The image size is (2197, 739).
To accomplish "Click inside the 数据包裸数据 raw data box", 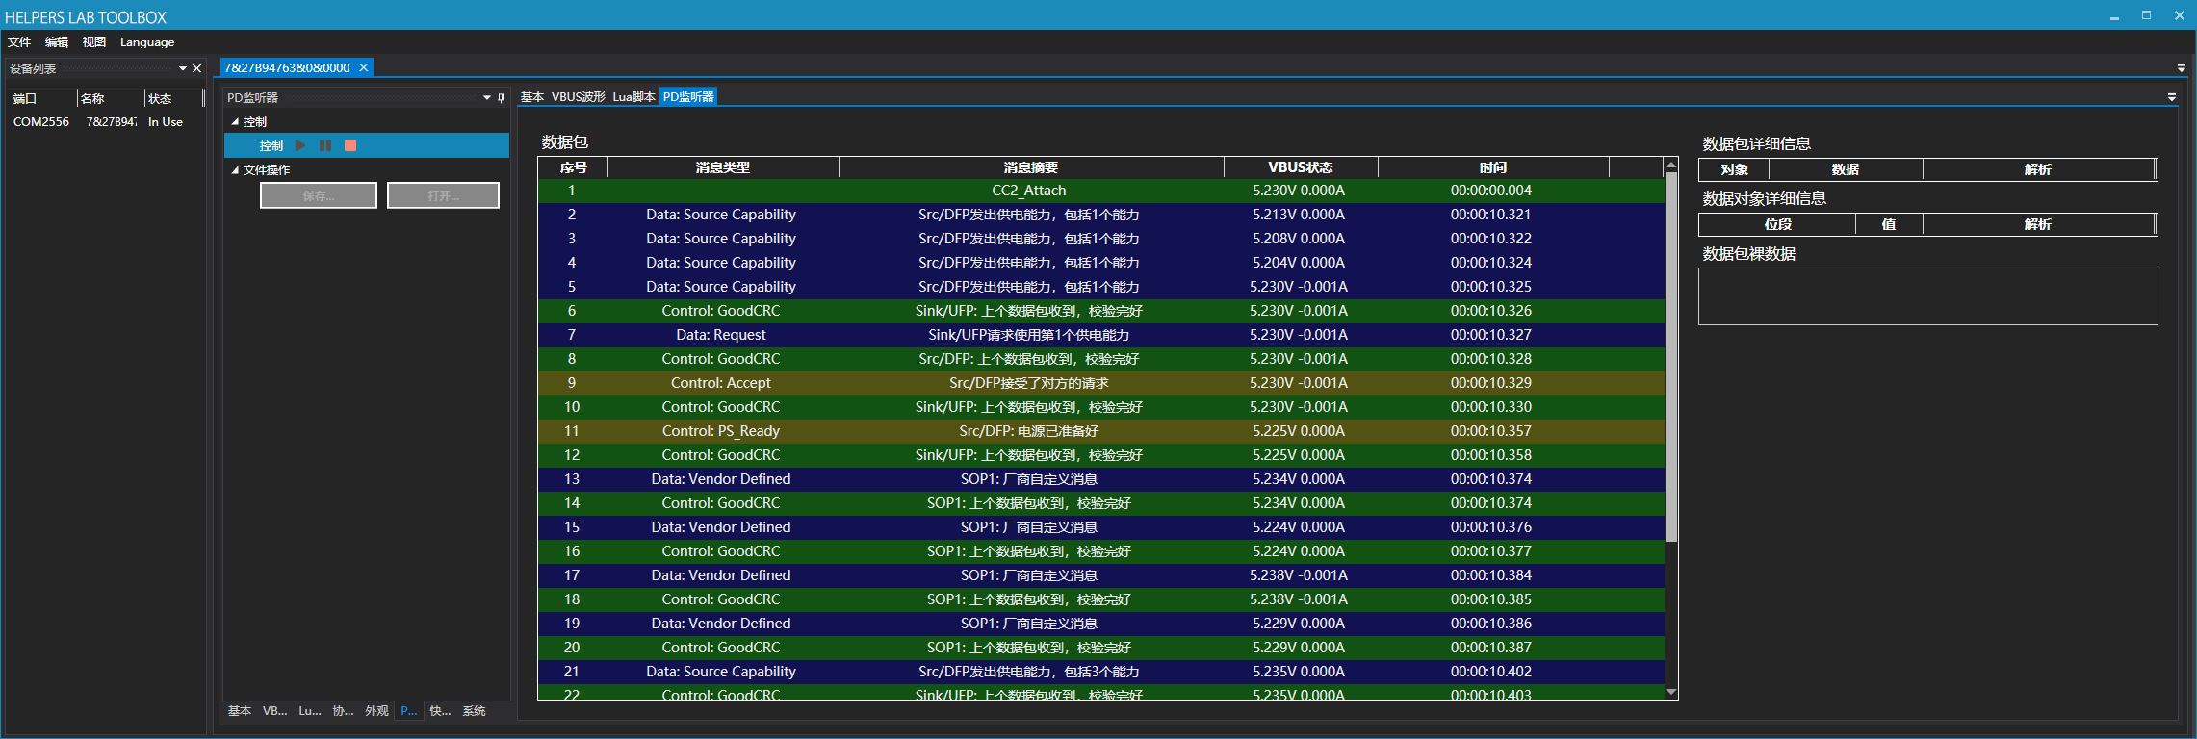I will 1927,296.
